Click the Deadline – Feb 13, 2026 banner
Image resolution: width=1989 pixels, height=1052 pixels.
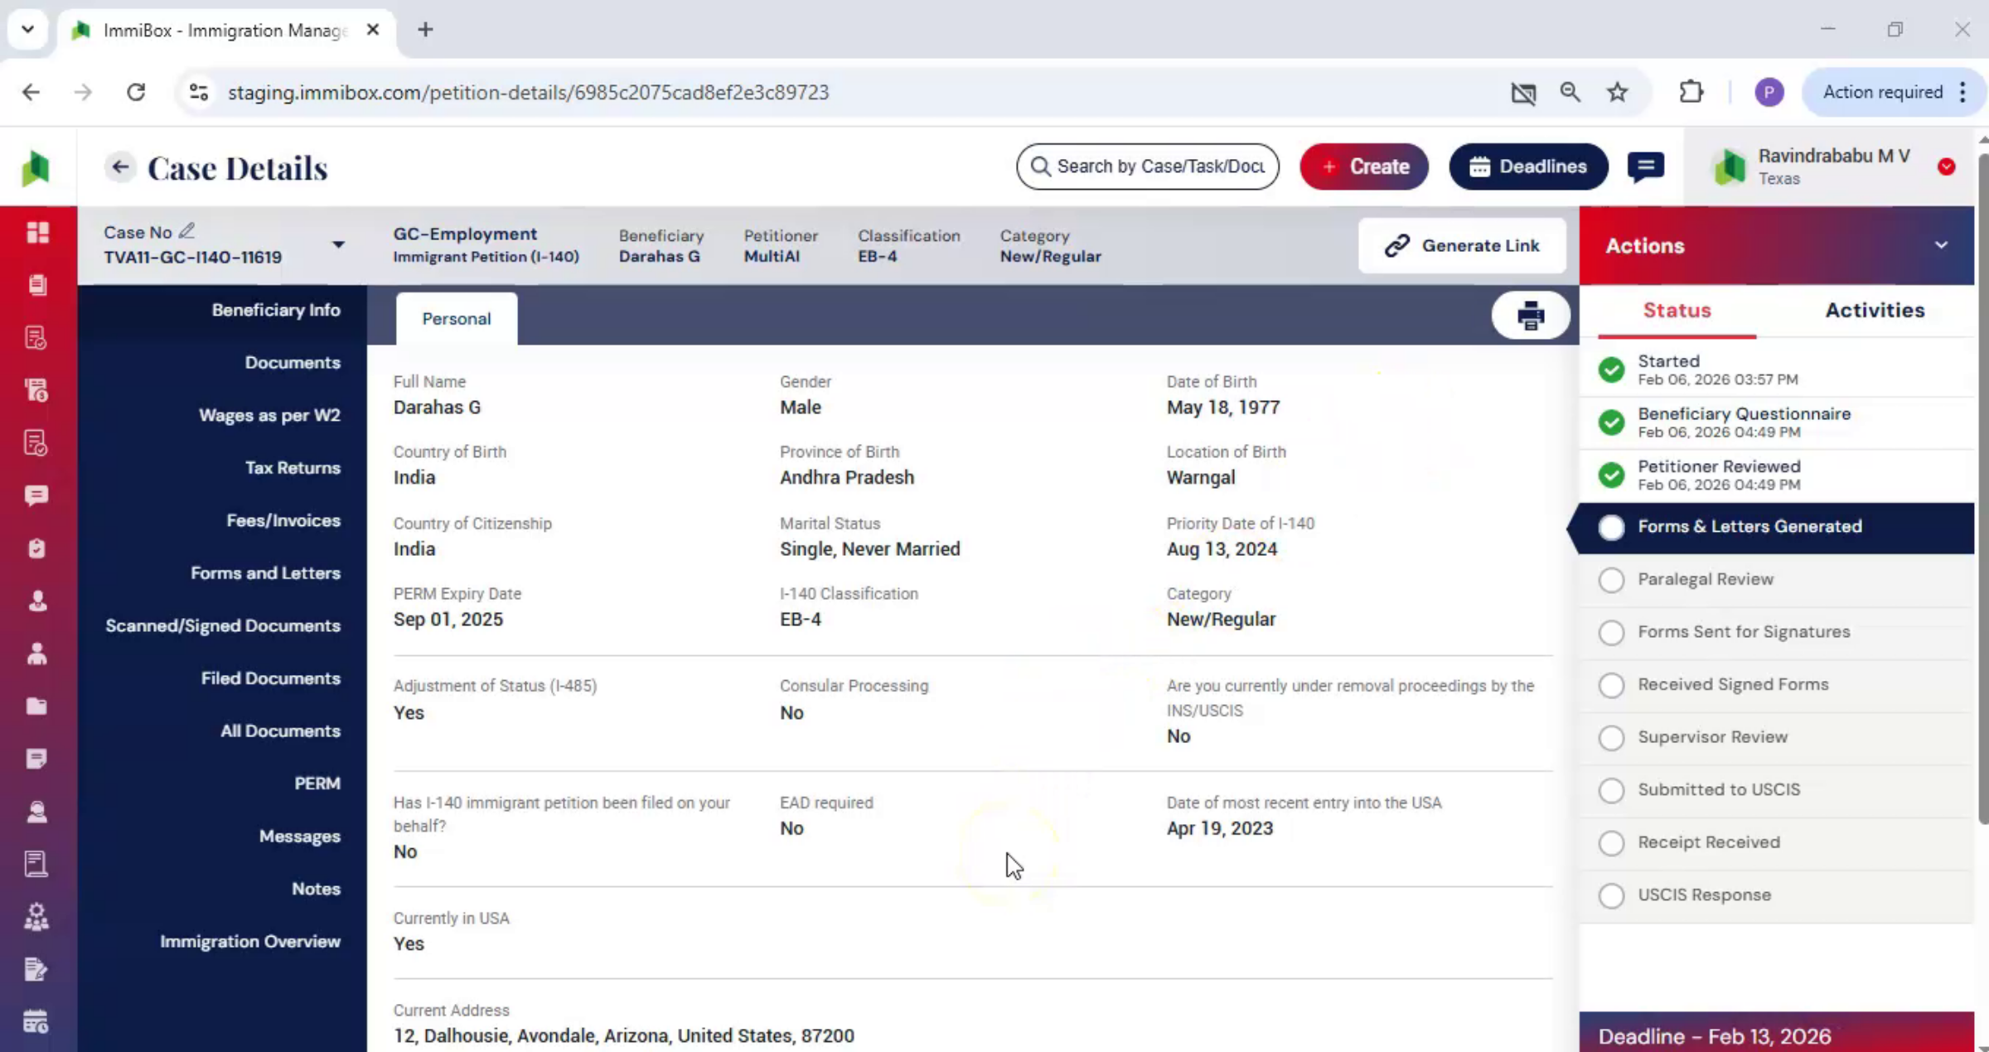click(1776, 1032)
